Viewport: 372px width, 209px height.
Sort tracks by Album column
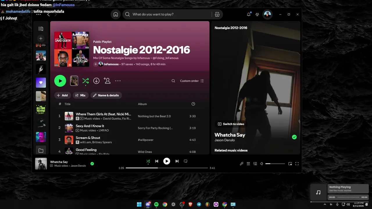click(x=142, y=104)
